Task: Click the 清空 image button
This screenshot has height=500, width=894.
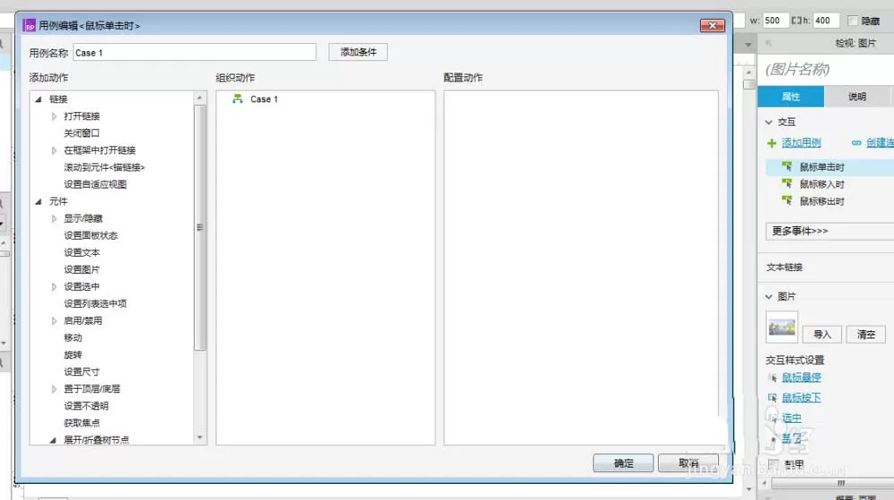Action: [x=865, y=335]
